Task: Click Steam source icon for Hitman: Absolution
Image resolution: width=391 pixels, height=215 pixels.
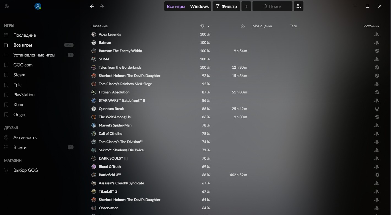Action: [377, 92]
